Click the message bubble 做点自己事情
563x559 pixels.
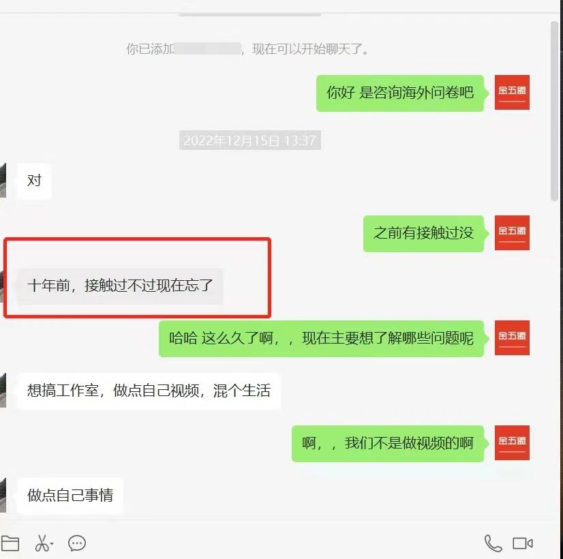(x=70, y=496)
